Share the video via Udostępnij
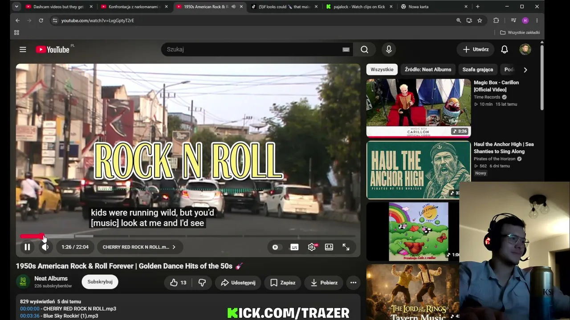The width and height of the screenshot is (570, 320). pyautogui.click(x=238, y=283)
